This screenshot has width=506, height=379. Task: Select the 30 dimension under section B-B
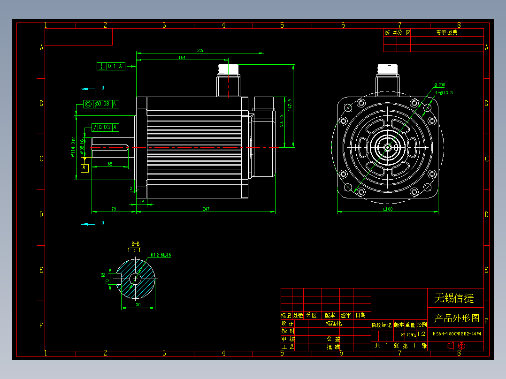pos(138,304)
